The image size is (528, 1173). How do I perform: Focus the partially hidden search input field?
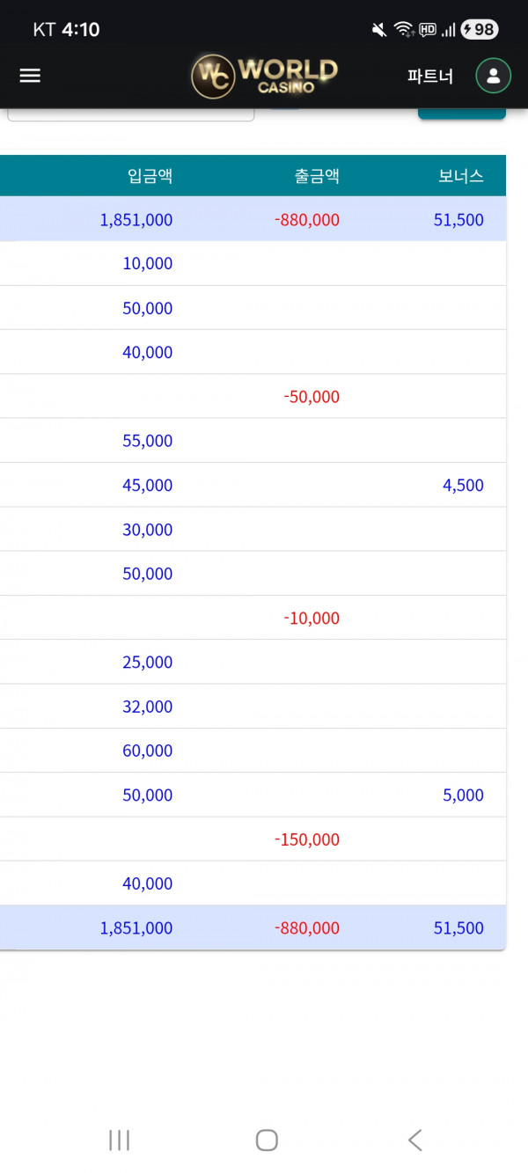pos(130,114)
